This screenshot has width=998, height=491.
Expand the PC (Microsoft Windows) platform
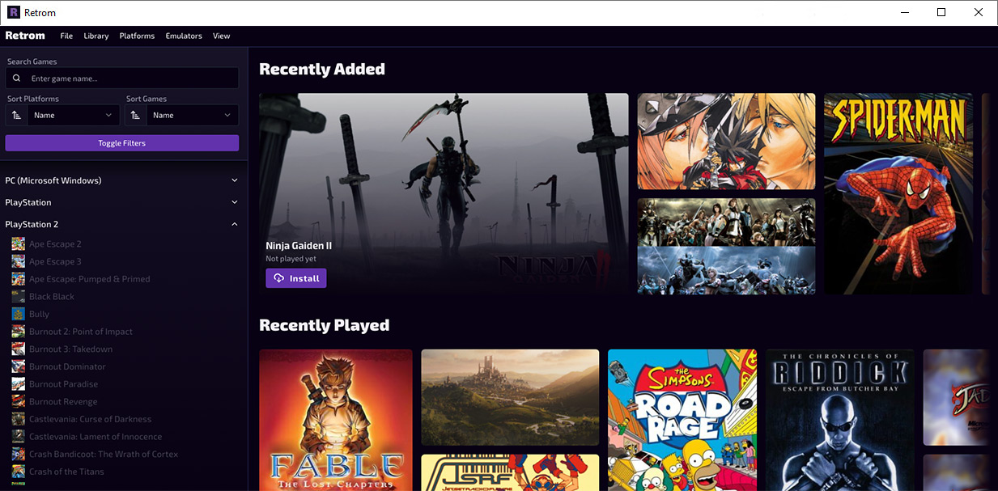pyautogui.click(x=122, y=180)
